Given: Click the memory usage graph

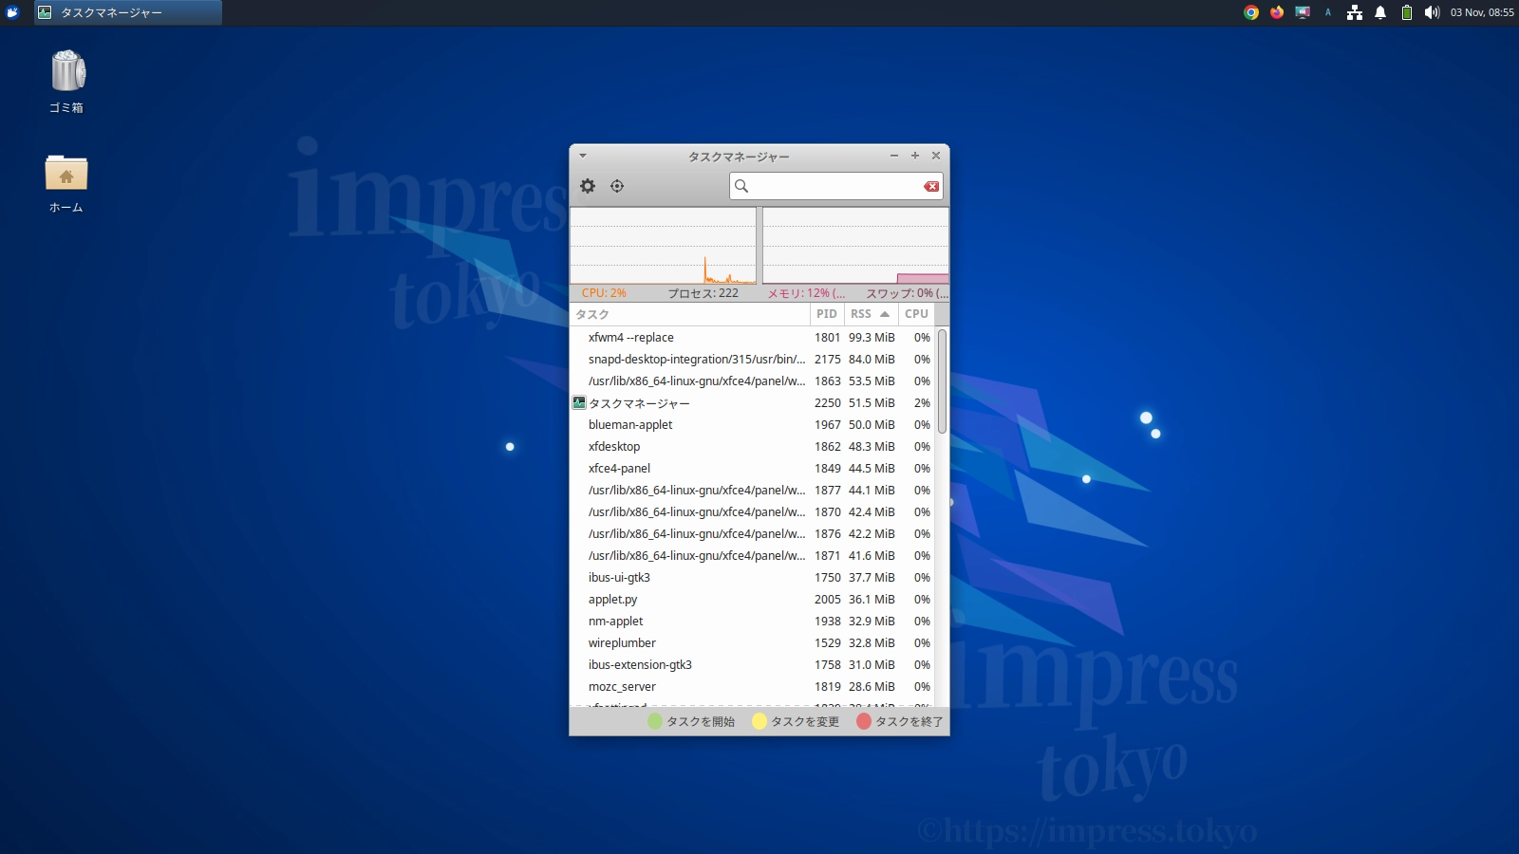Looking at the screenshot, I should pyautogui.click(x=855, y=246).
